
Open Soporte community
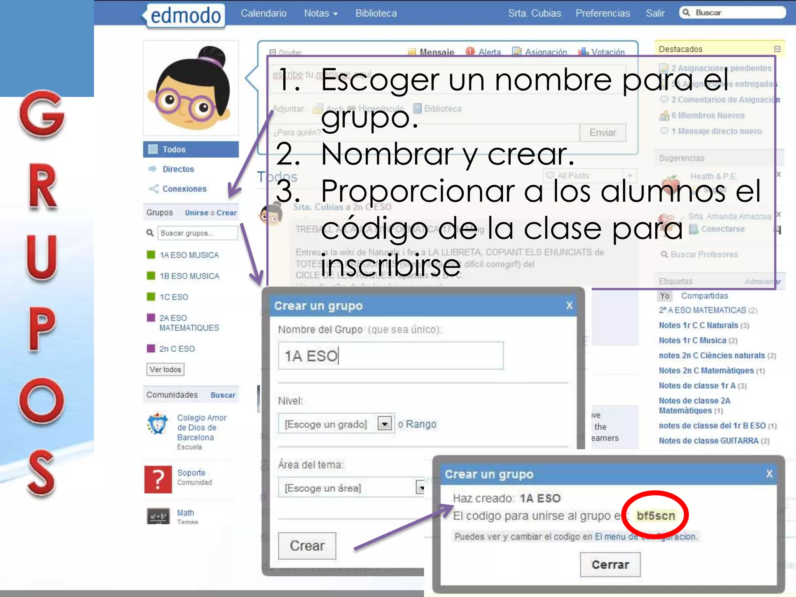tap(191, 473)
